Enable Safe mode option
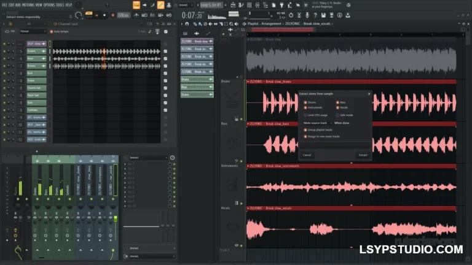The image size is (472, 265). pos(337,115)
